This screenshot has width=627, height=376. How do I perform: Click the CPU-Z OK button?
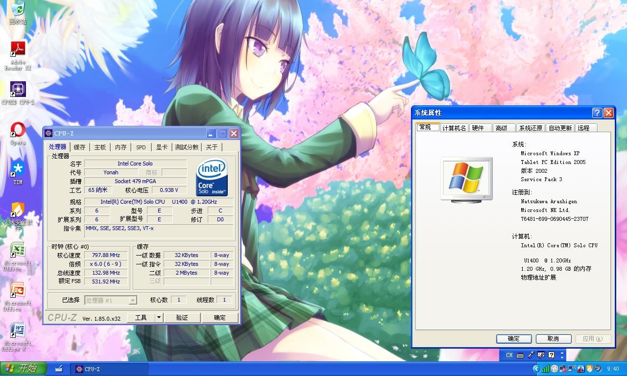tap(219, 318)
